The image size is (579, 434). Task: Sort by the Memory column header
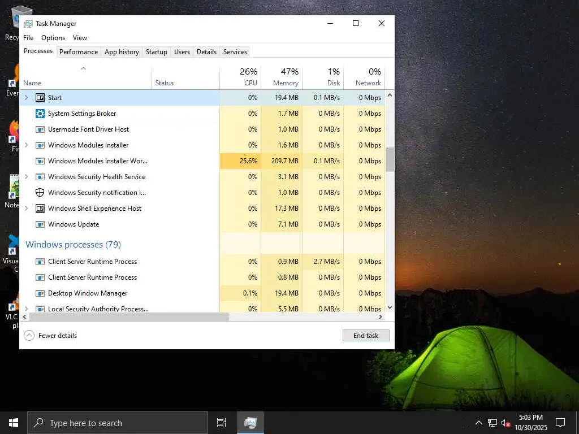tap(282, 78)
